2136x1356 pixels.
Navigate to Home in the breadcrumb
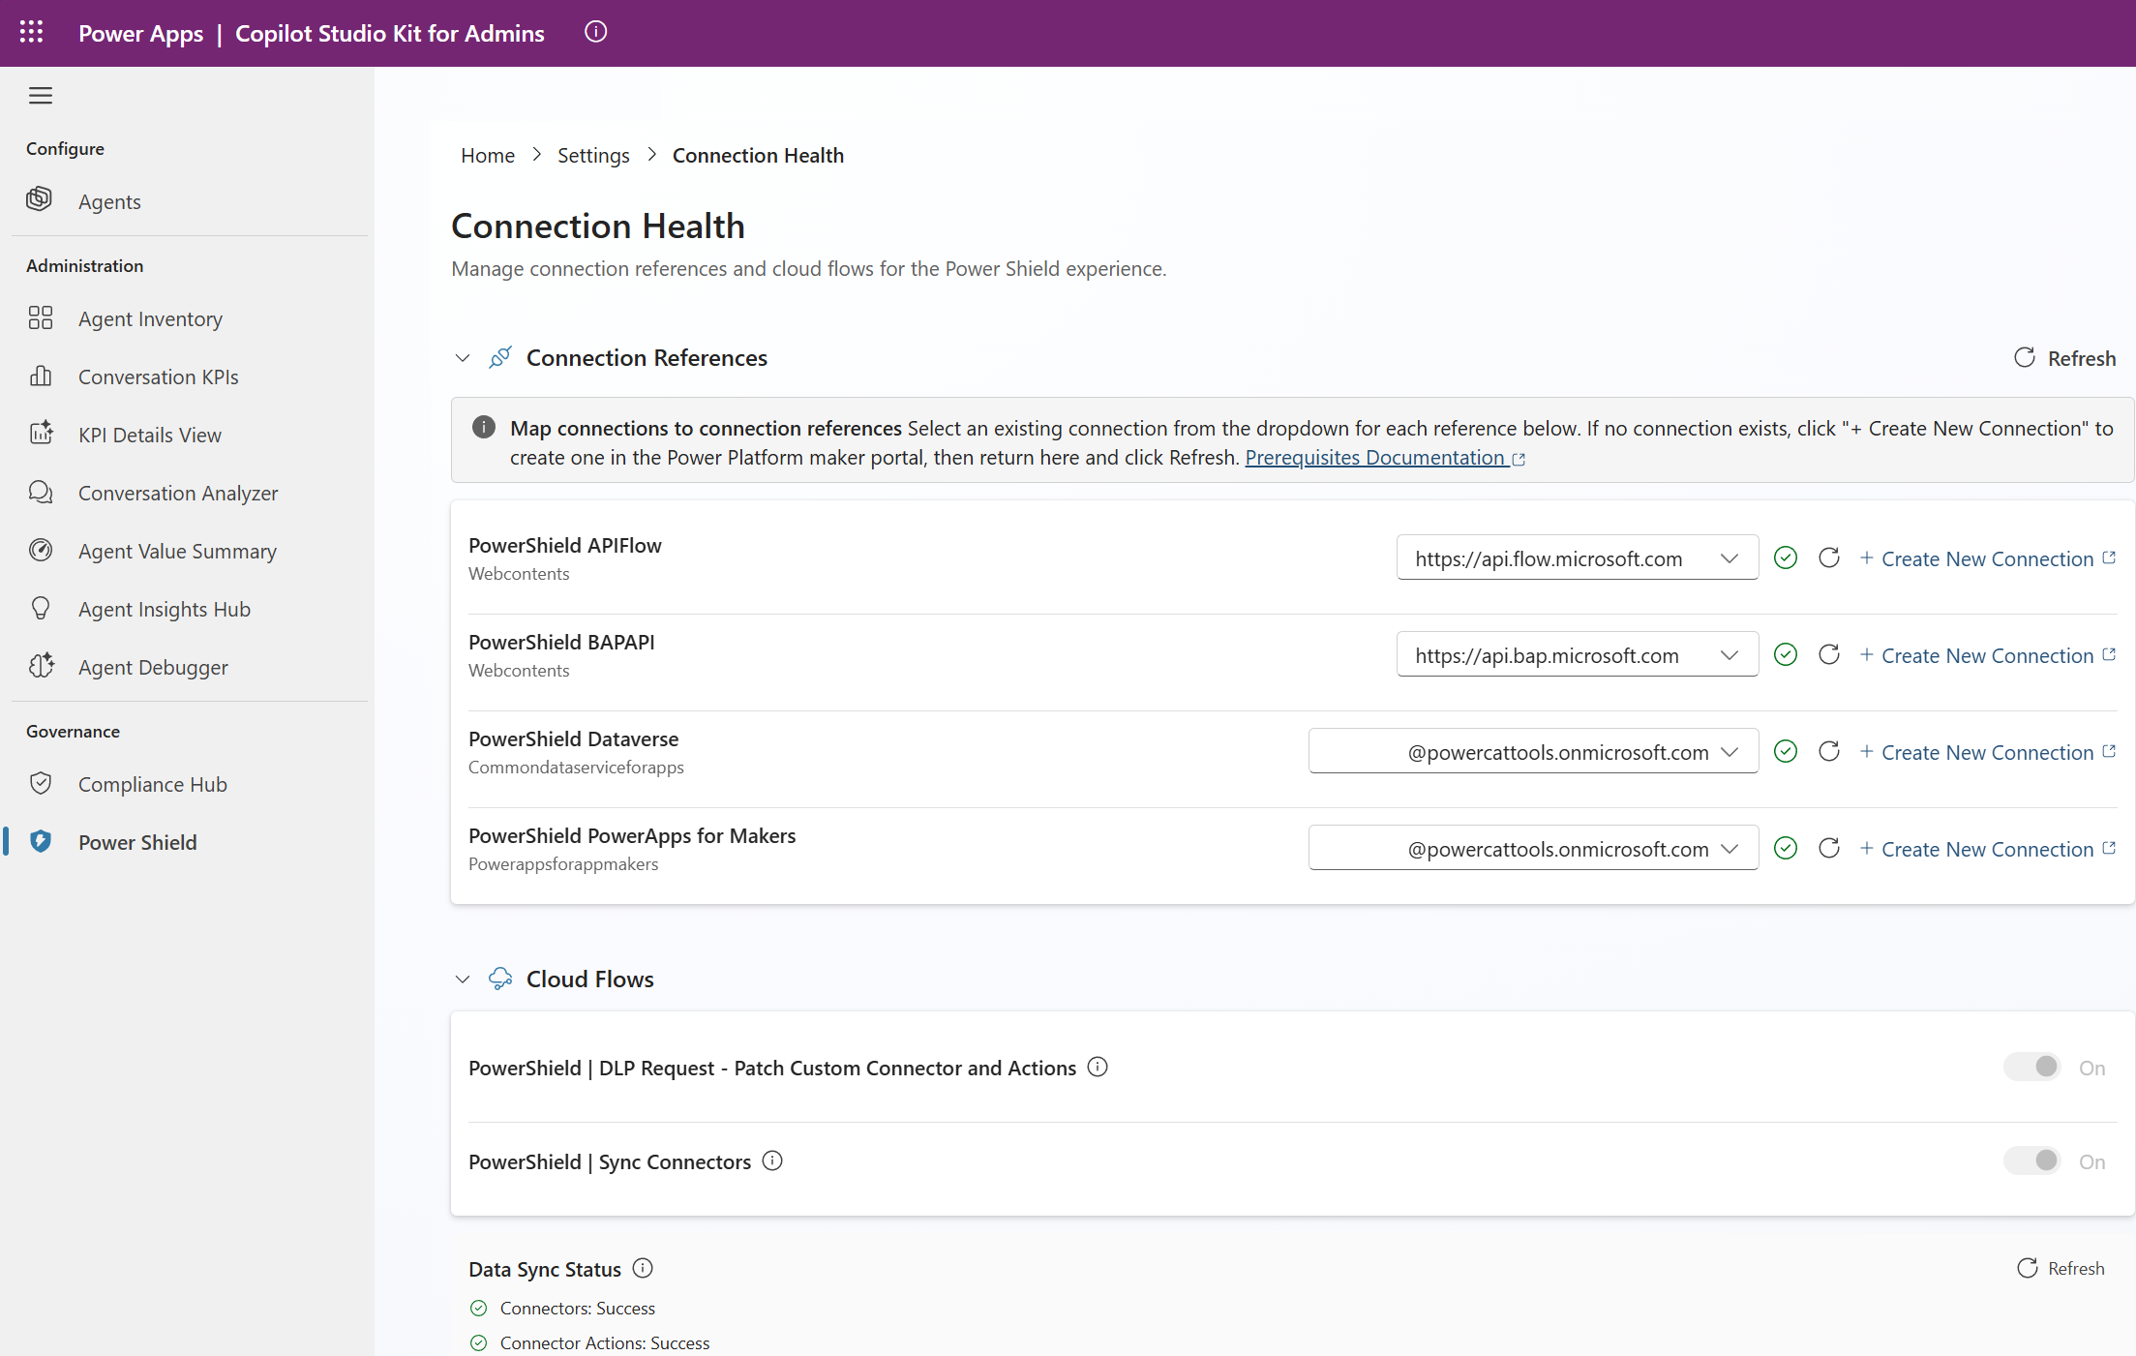[488, 155]
